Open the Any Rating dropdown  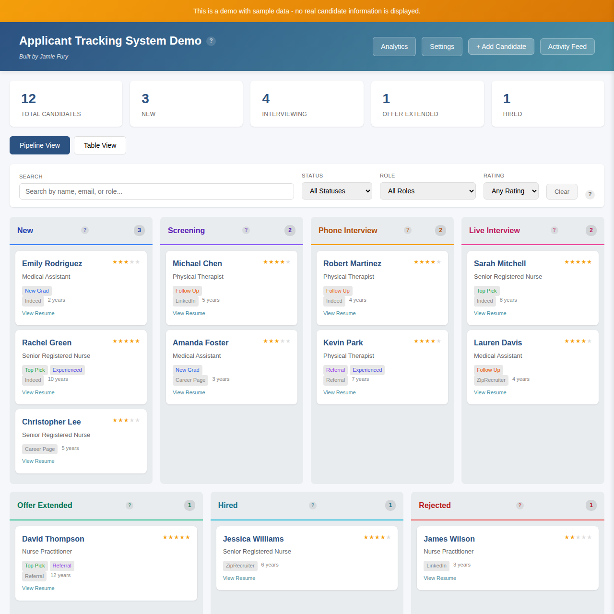[x=511, y=191]
